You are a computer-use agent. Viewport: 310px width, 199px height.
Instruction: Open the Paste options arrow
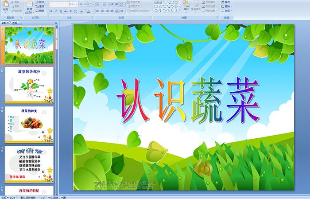(x=6, y=13)
